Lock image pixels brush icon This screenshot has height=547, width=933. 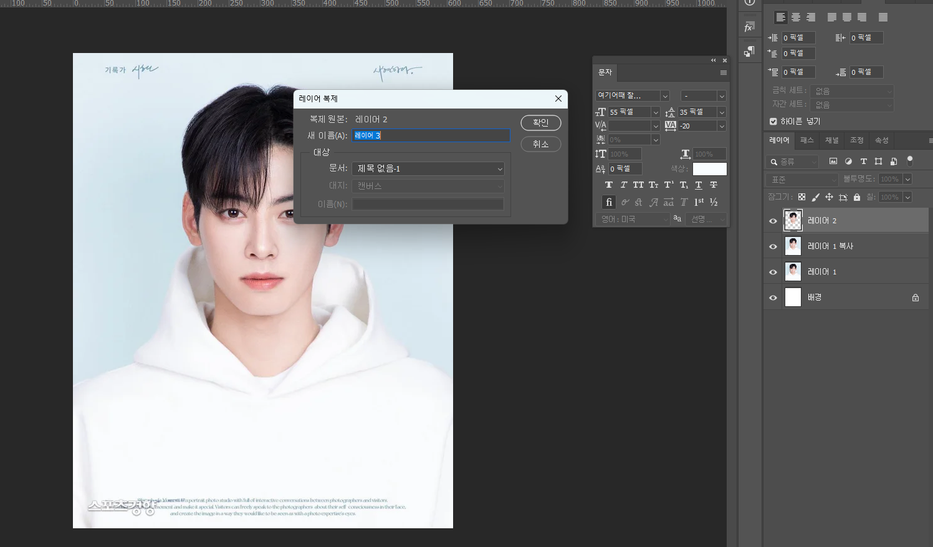pos(815,197)
